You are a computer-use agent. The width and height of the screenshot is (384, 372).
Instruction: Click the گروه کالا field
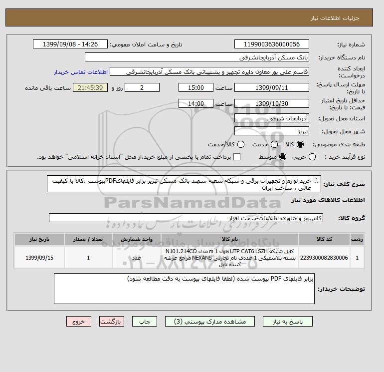click(x=186, y=218)
